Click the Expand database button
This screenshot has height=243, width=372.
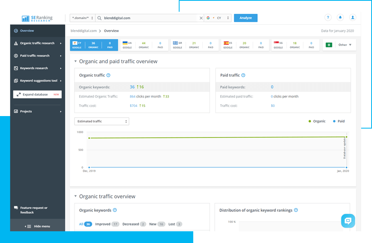[x=37, y=95]
